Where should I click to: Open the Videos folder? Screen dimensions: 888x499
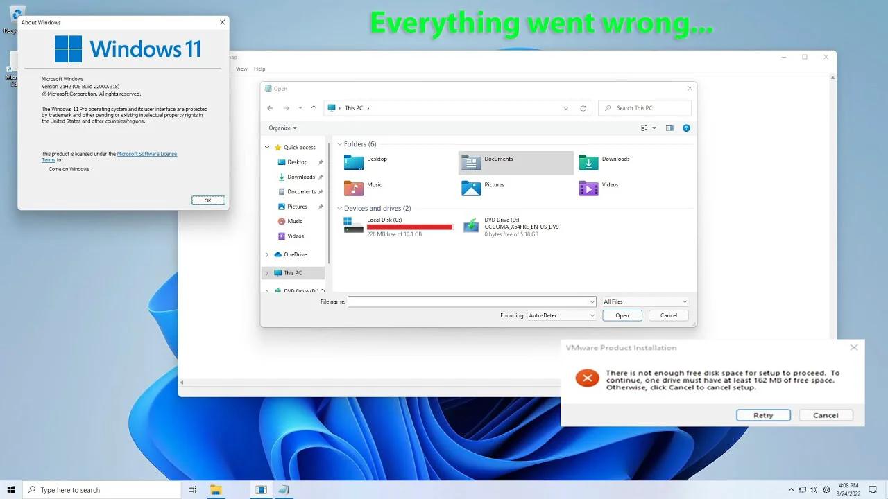pyautogui.click(x=609, y=185)
